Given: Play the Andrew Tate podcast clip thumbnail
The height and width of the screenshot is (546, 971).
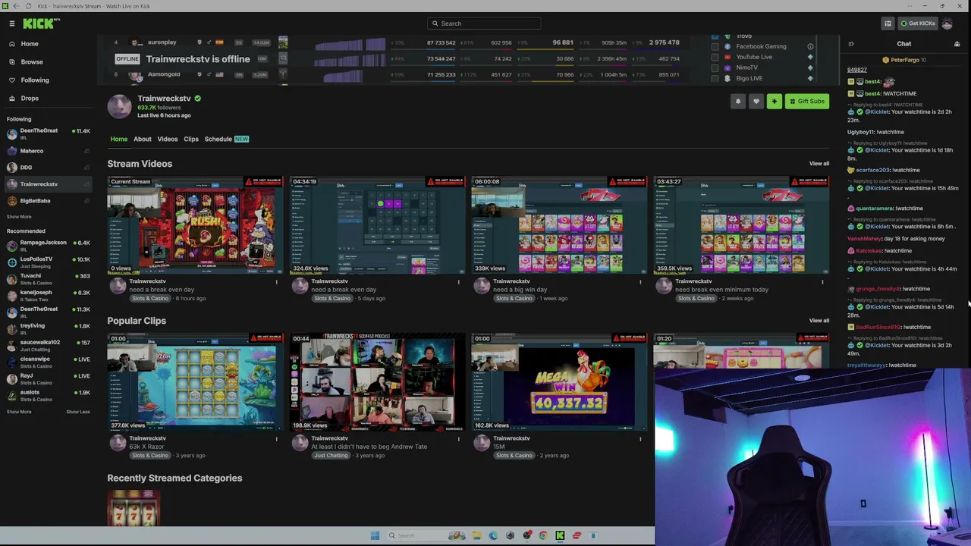Looking at the screenshot, I should [377, 381].
